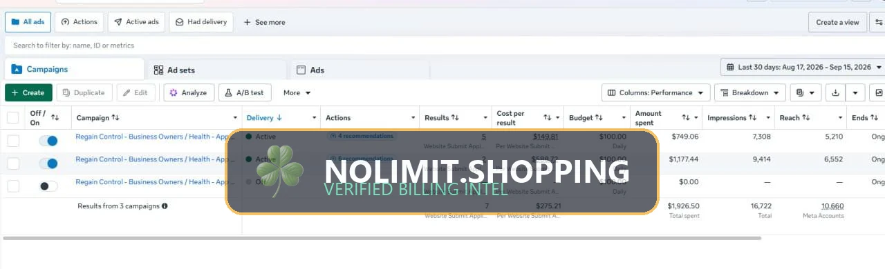The image size is (885, 269).
Task: Sort the Impressions column
Action: [752, 118]
